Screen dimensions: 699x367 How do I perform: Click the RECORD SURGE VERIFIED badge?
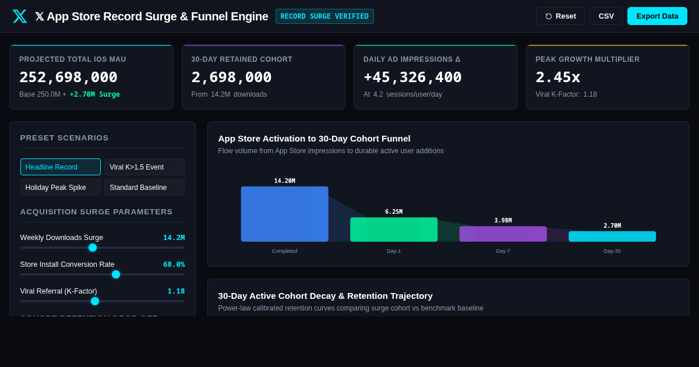tap(324, 16)
